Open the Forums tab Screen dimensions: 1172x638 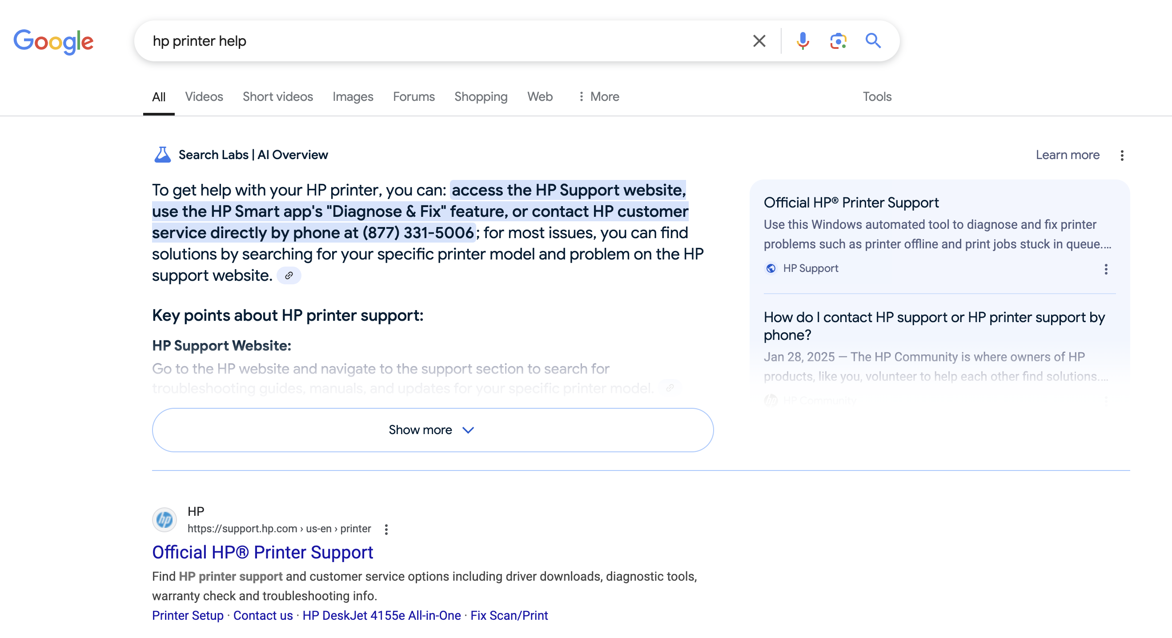point(413,97)
